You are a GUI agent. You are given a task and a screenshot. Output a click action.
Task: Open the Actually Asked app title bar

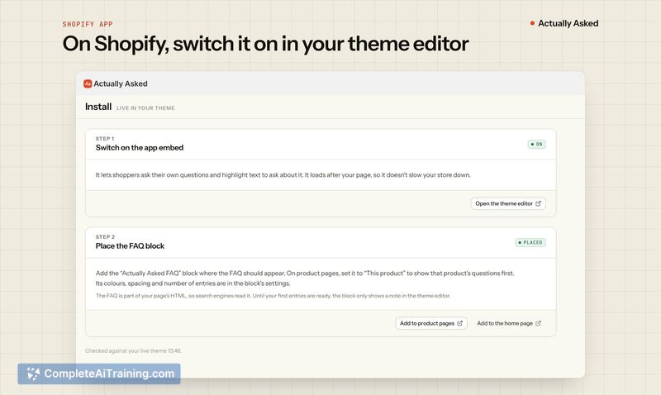(x=330, y=83)
